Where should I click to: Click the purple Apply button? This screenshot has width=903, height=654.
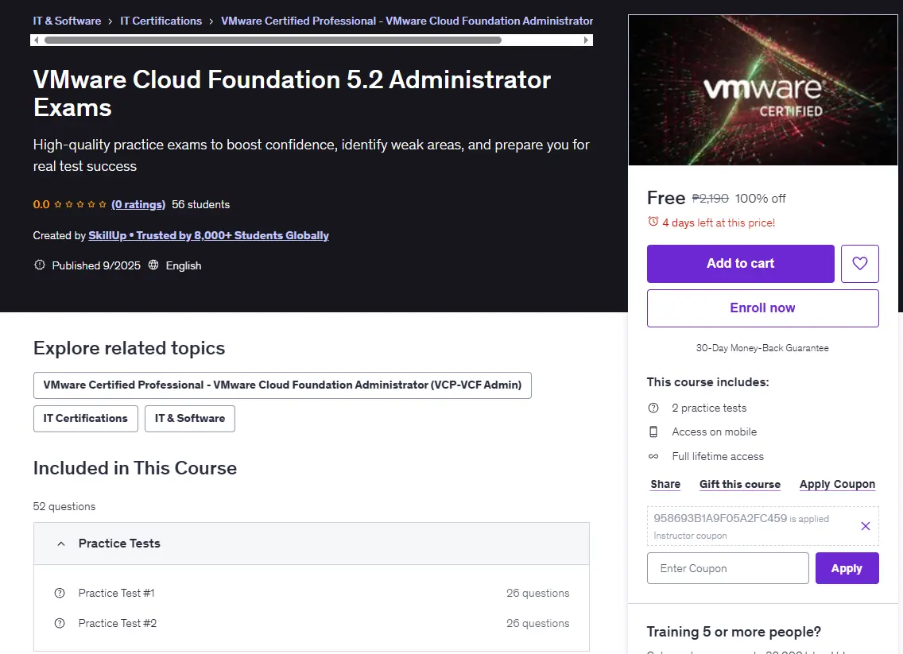click(x=847, y=568)
